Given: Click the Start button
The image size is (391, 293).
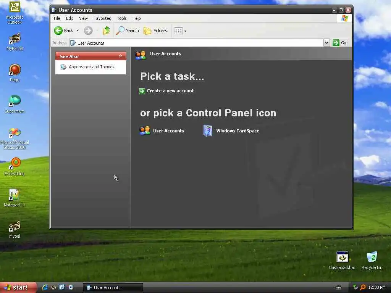Looking at the screenshot, I should [x=18, y=287].
